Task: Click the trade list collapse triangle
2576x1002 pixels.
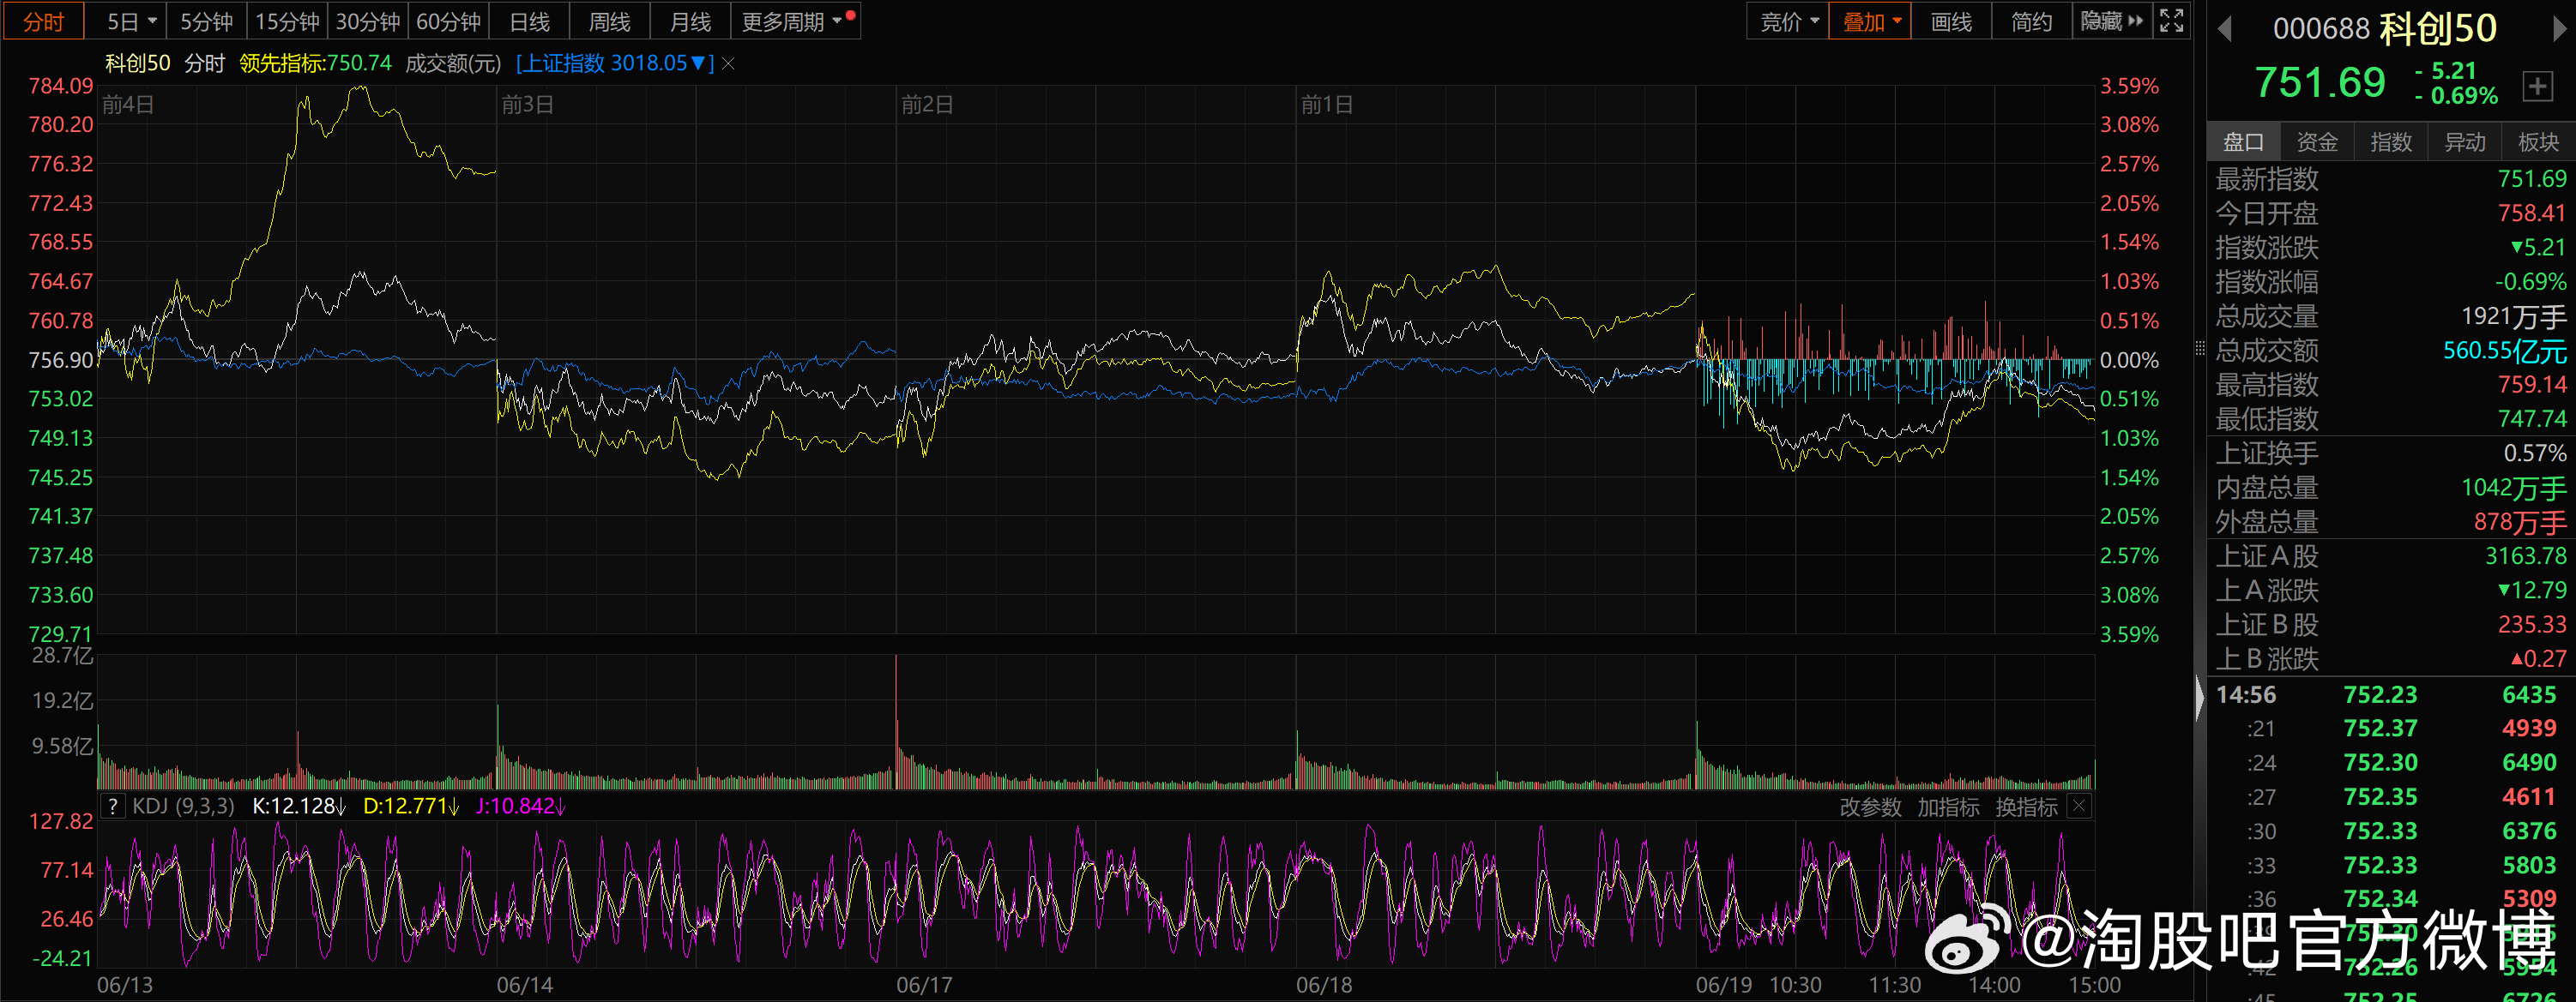Action: click(2199, 698)
